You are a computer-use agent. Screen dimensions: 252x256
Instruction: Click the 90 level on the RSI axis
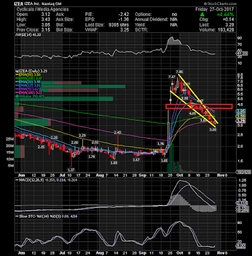pyautogui.click(x=239, y=38)
